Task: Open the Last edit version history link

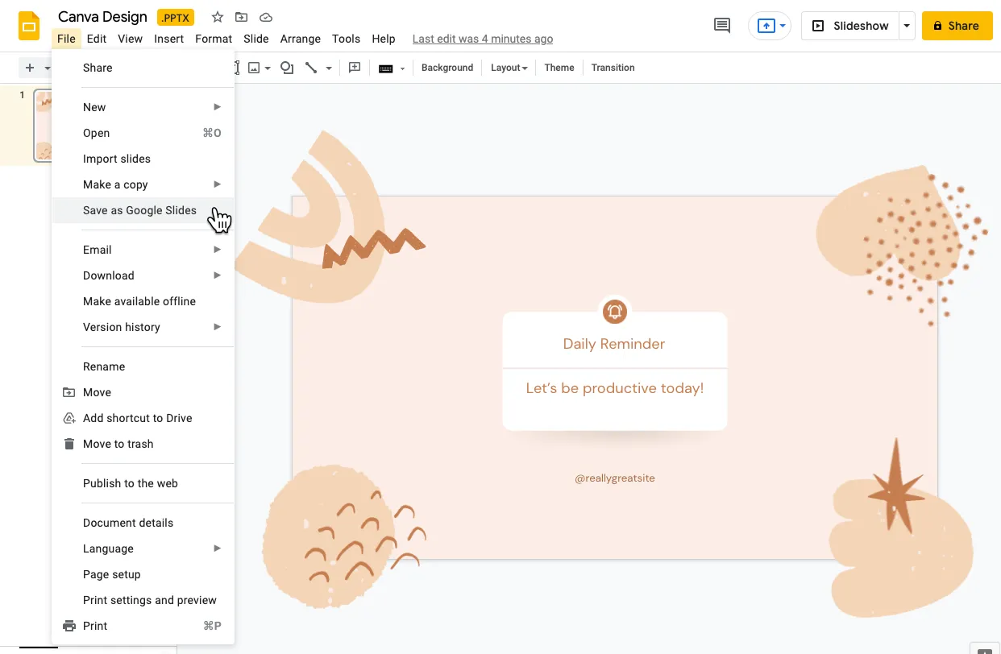Action: click(x=482, y=38)
